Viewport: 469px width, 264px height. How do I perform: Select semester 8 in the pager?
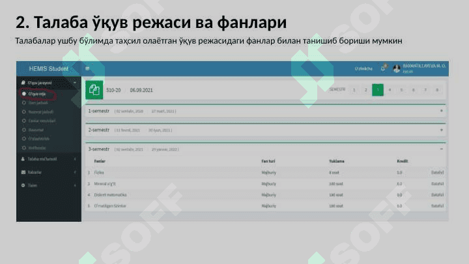[437, 90]
